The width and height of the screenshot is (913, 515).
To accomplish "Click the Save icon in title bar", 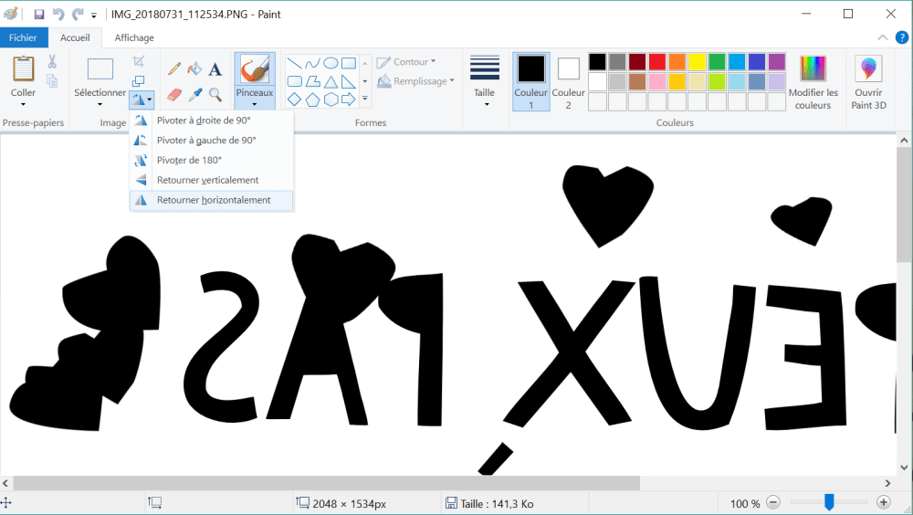I will tap(39, 15).
